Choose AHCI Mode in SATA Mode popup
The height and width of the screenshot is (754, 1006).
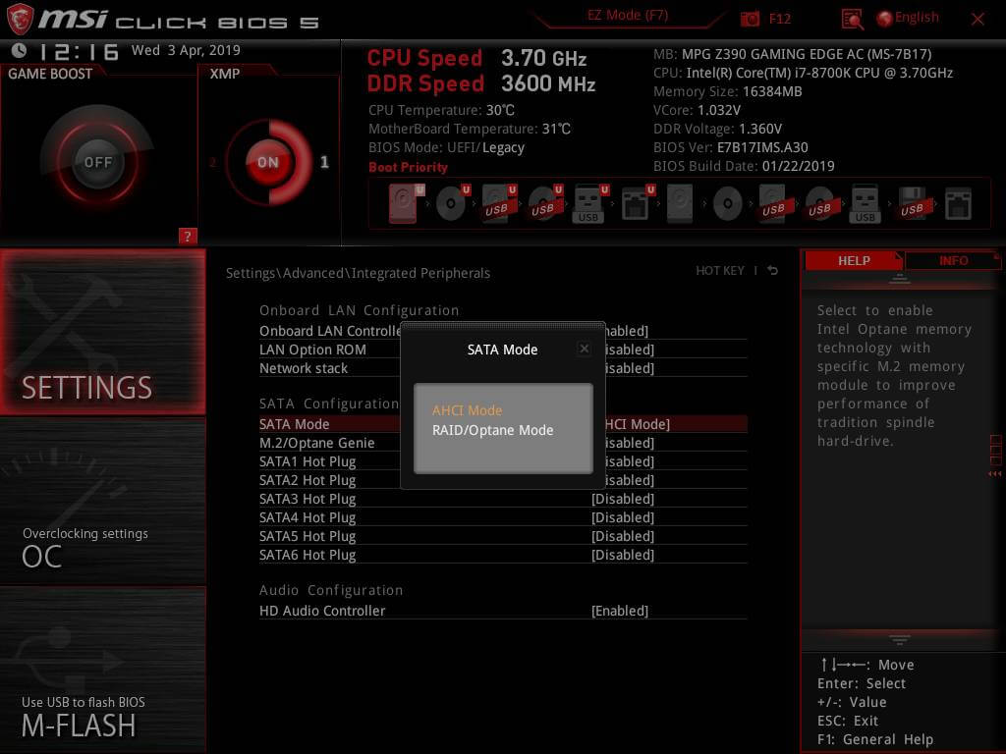pyautogui.click(x=467, y=410)
